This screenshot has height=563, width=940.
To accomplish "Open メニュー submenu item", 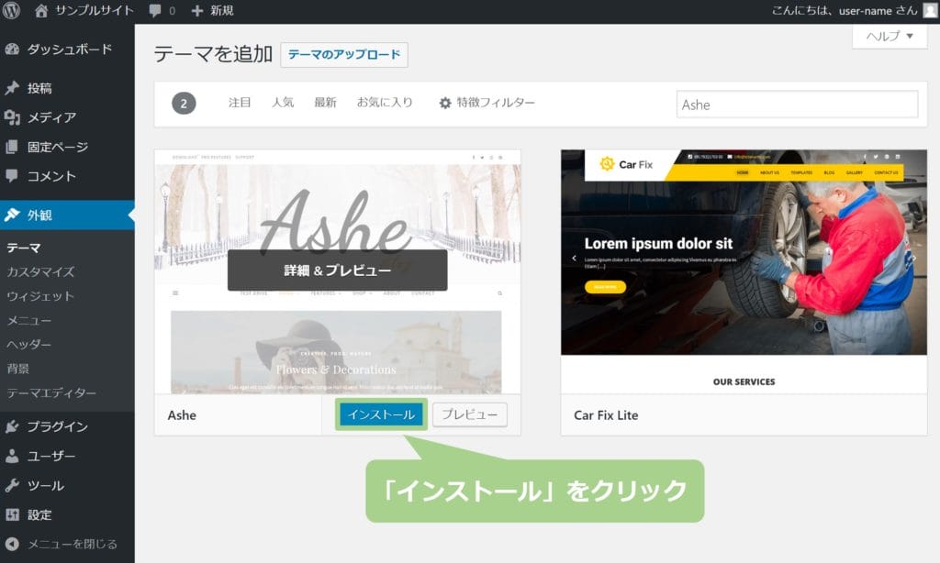I will pyautogui.click(x=28, y=320).
